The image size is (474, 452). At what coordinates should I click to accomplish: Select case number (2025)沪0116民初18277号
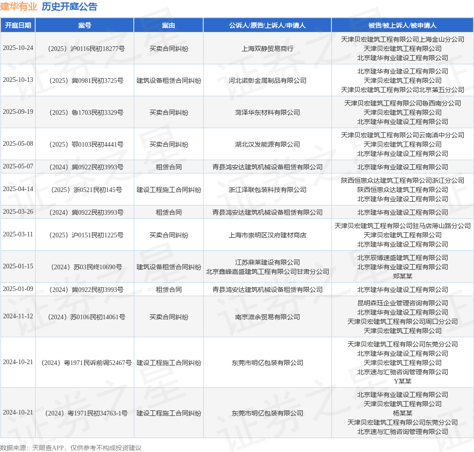[86, 49]
